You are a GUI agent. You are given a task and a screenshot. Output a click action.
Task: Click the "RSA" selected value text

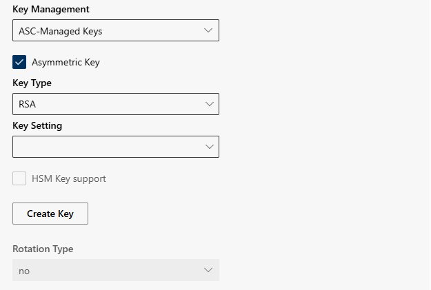pyautogui.click(x=27, y=104)
